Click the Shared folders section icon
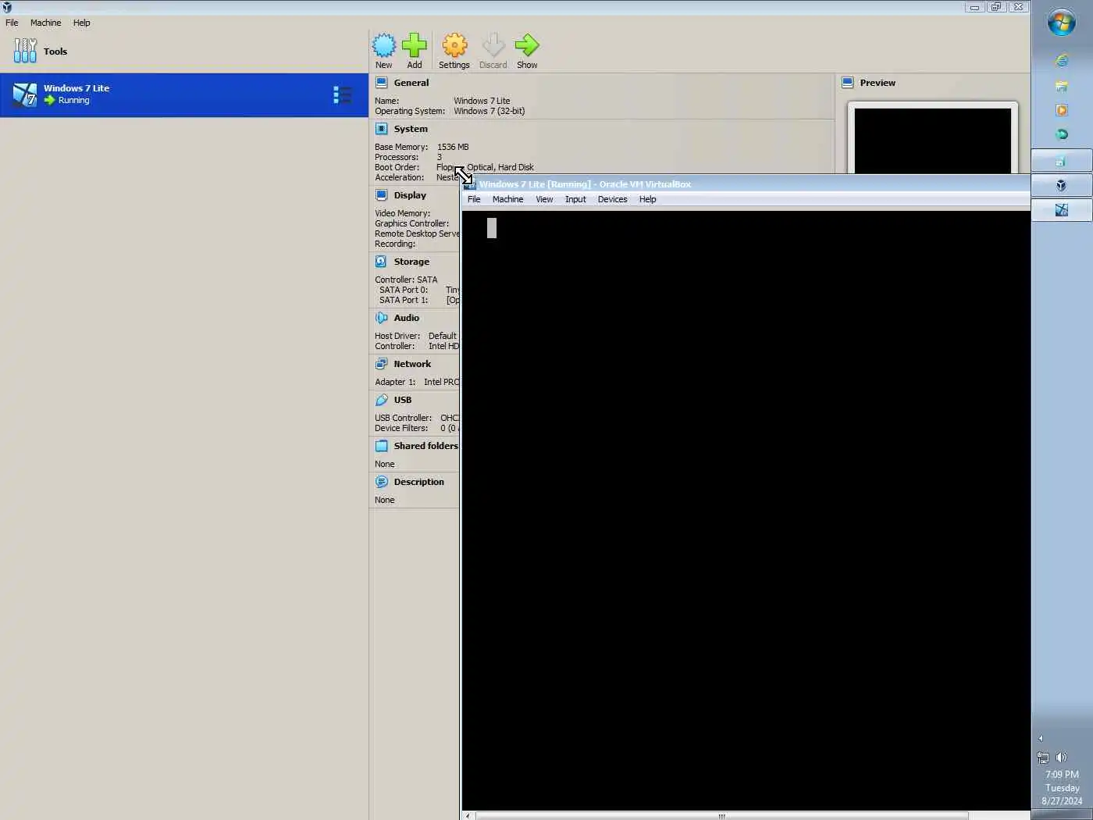Viewport: 1093px width, 820px height. tap(381, 445)
